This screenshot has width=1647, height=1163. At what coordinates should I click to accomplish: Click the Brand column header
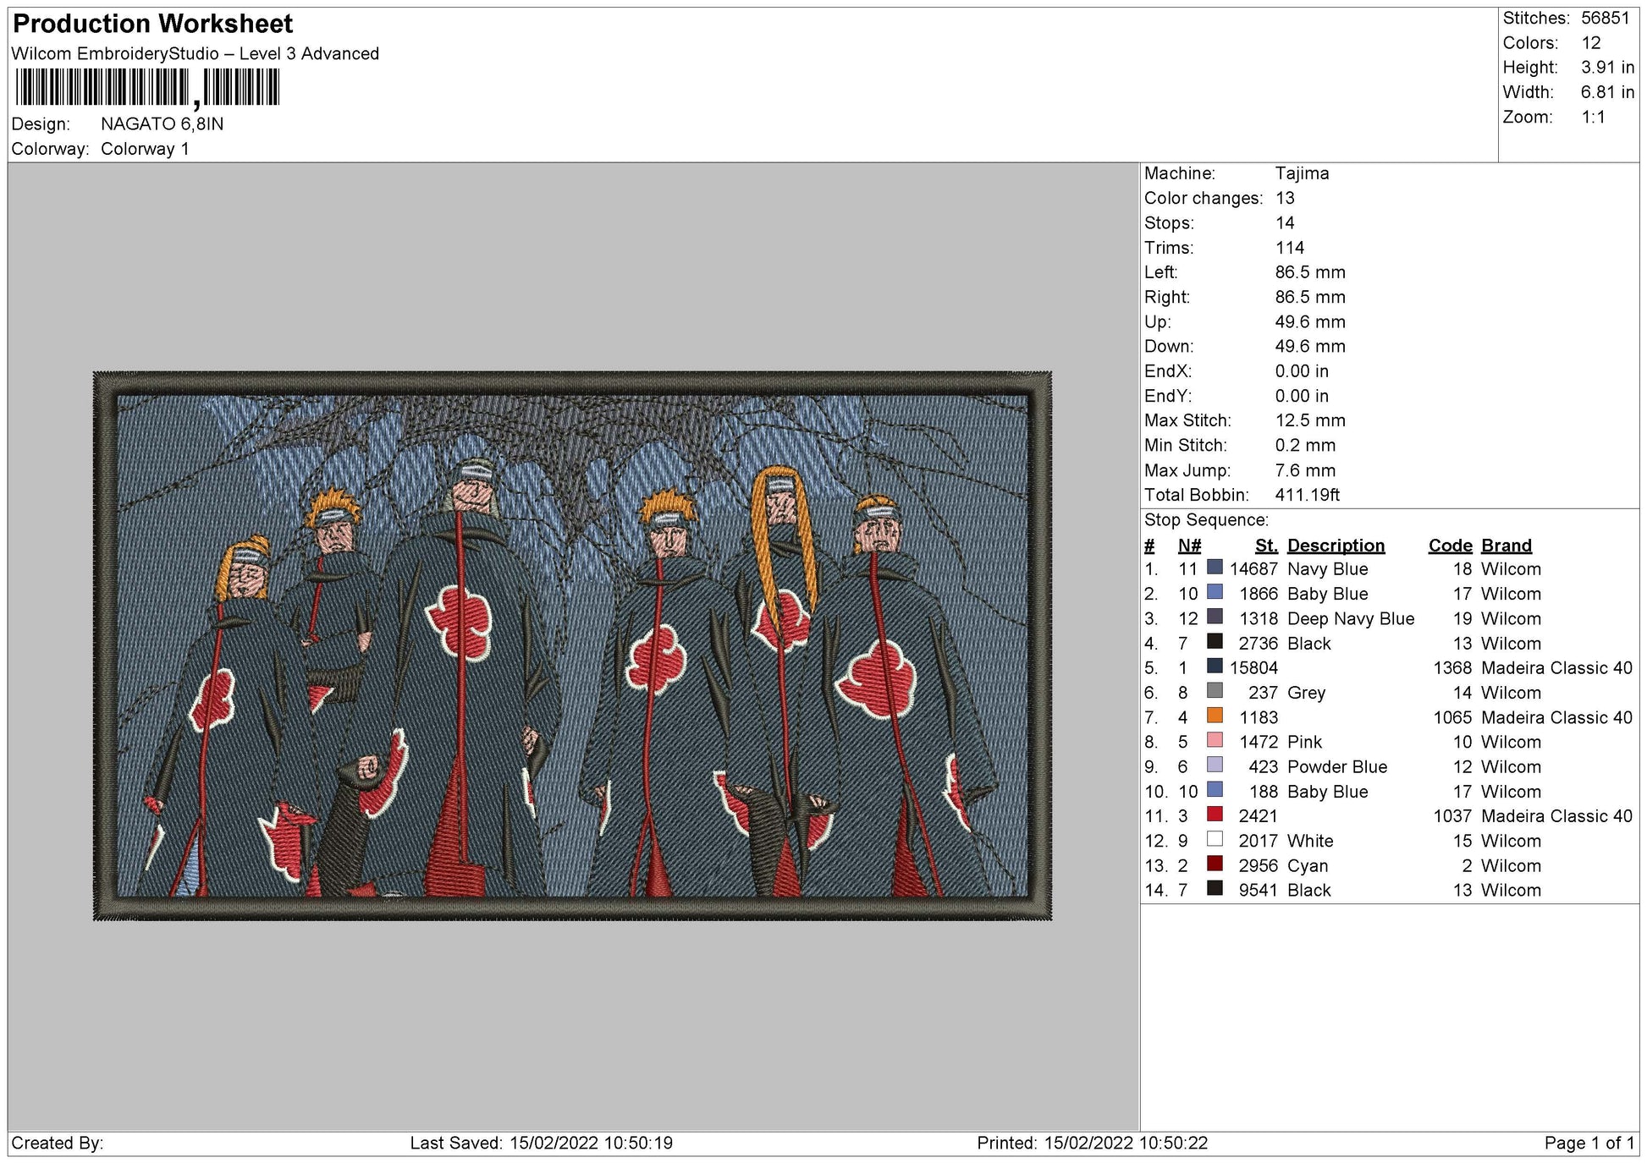click(1506, 546)
